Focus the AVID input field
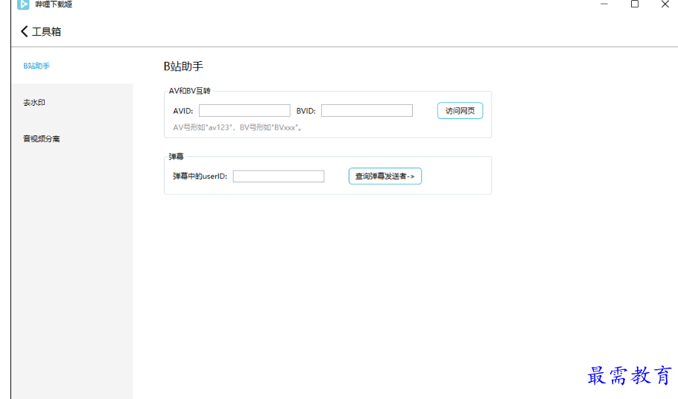678x399 pixels. click(x=244, y=111)
